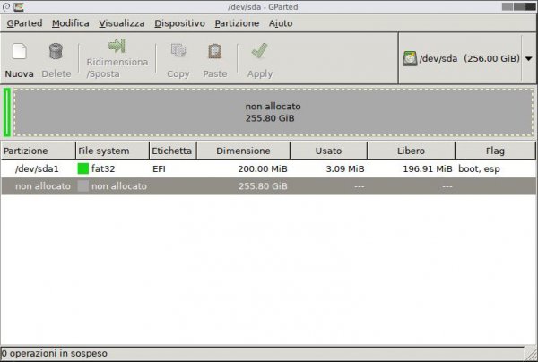This screenshot has height=362, width=538.
Task: Click the Dimensione column header
Action: pos(243,151)
